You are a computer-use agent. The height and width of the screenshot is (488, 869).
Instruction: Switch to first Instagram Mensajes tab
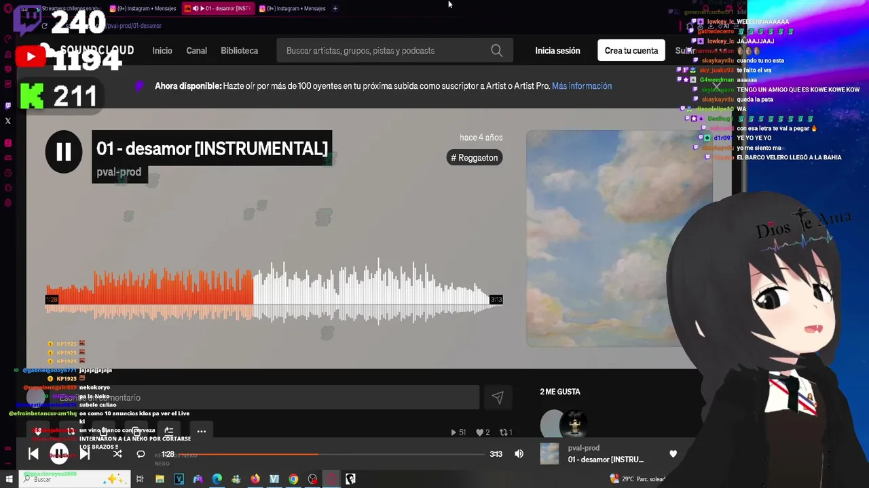click(144, 9)
